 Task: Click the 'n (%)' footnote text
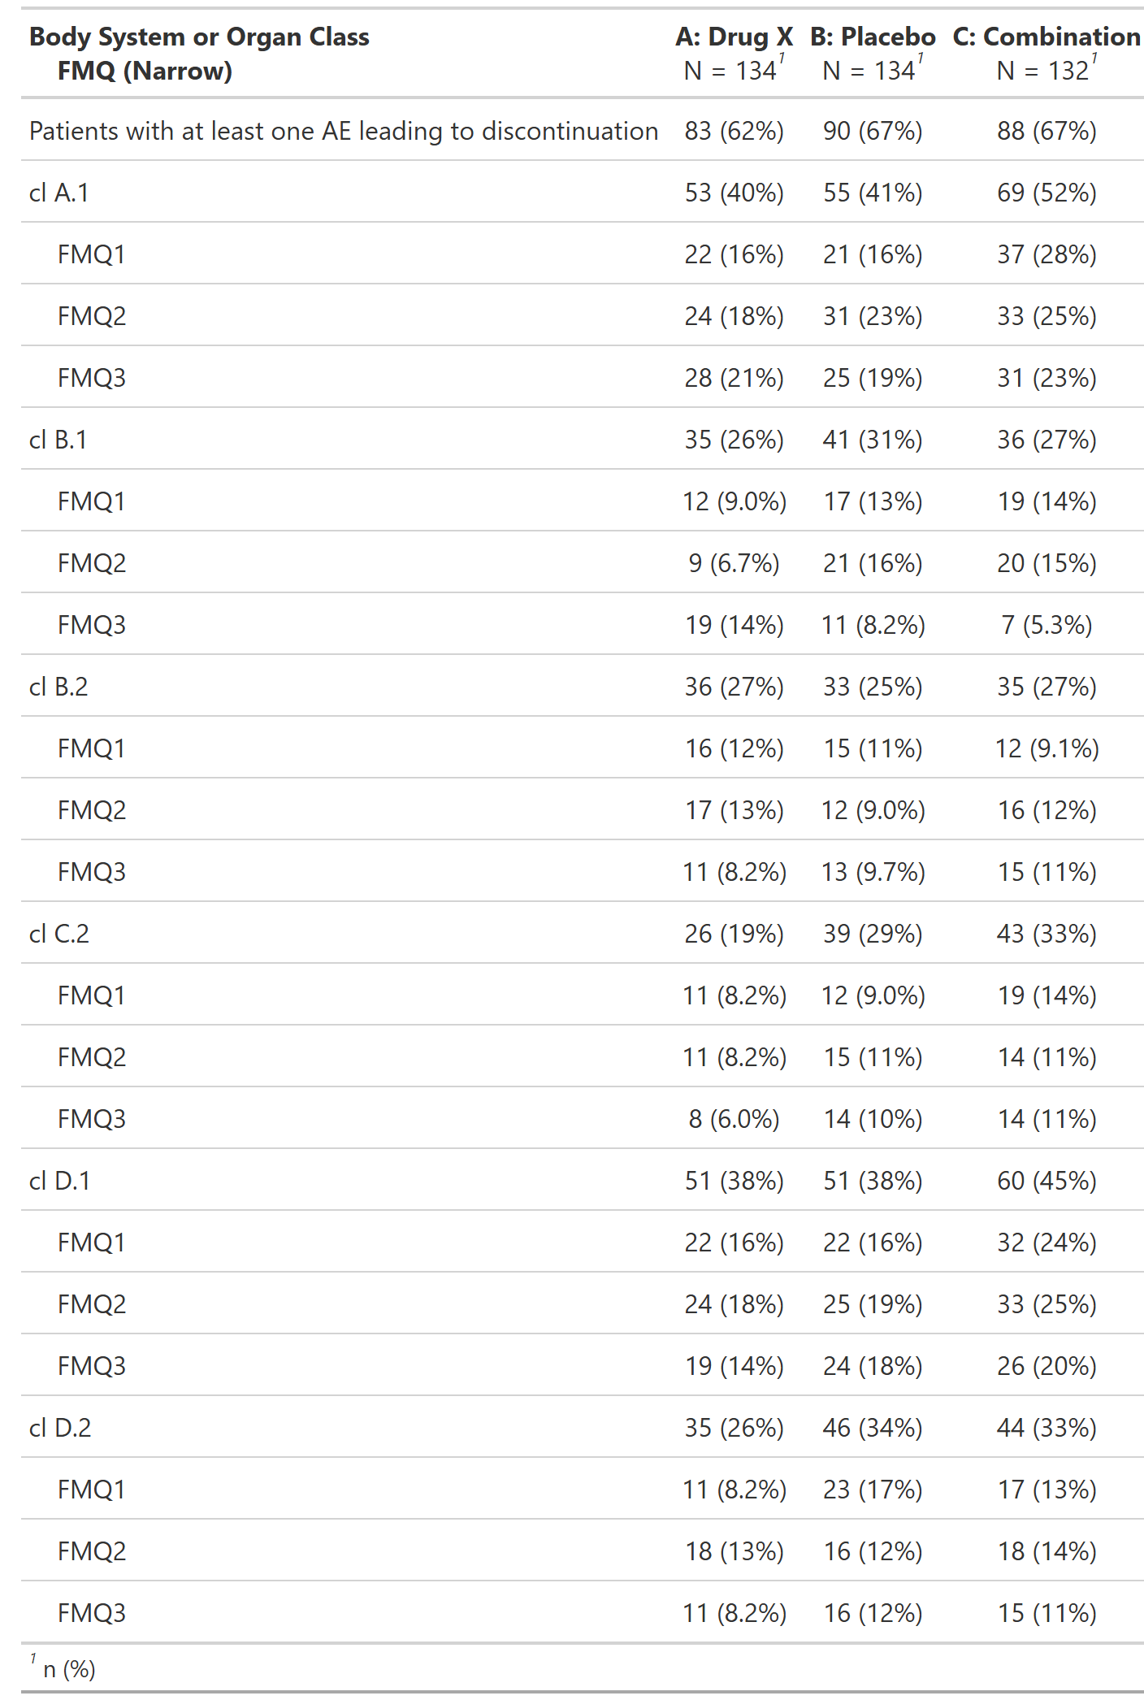point(69,1669)
